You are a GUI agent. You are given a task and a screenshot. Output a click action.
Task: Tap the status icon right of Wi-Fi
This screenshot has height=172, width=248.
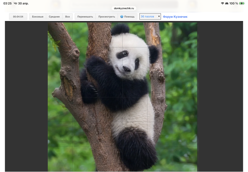click(227, 3)
